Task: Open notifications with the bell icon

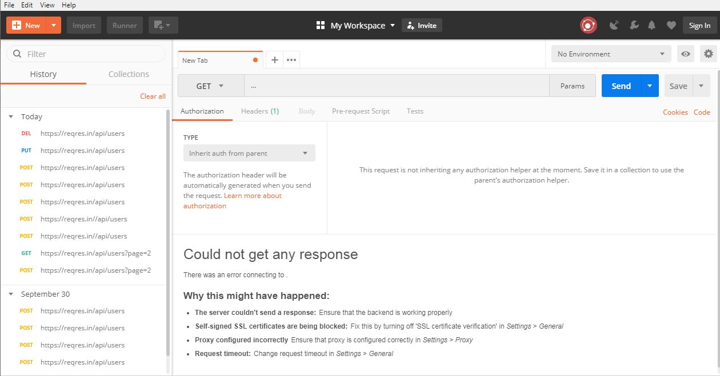Action: pos(651,25)
